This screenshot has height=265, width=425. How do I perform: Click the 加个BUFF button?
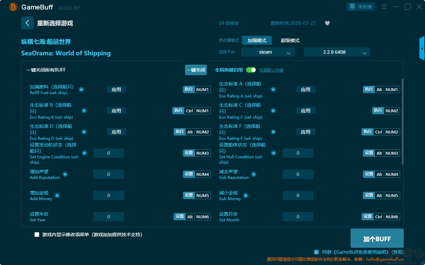[377, 238]
